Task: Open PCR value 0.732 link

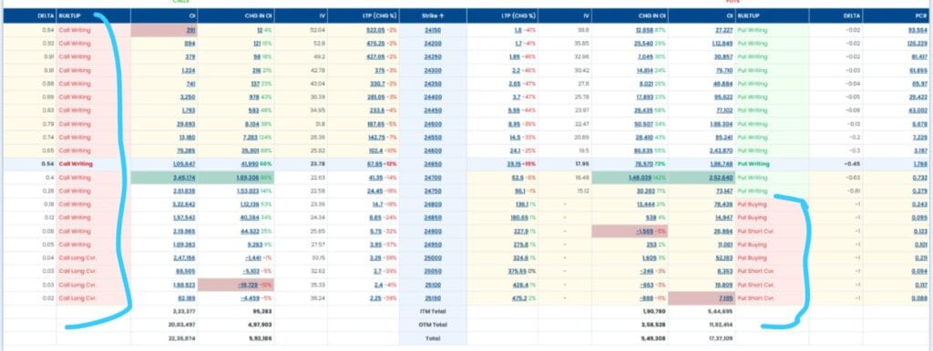Action: (920, 177)
